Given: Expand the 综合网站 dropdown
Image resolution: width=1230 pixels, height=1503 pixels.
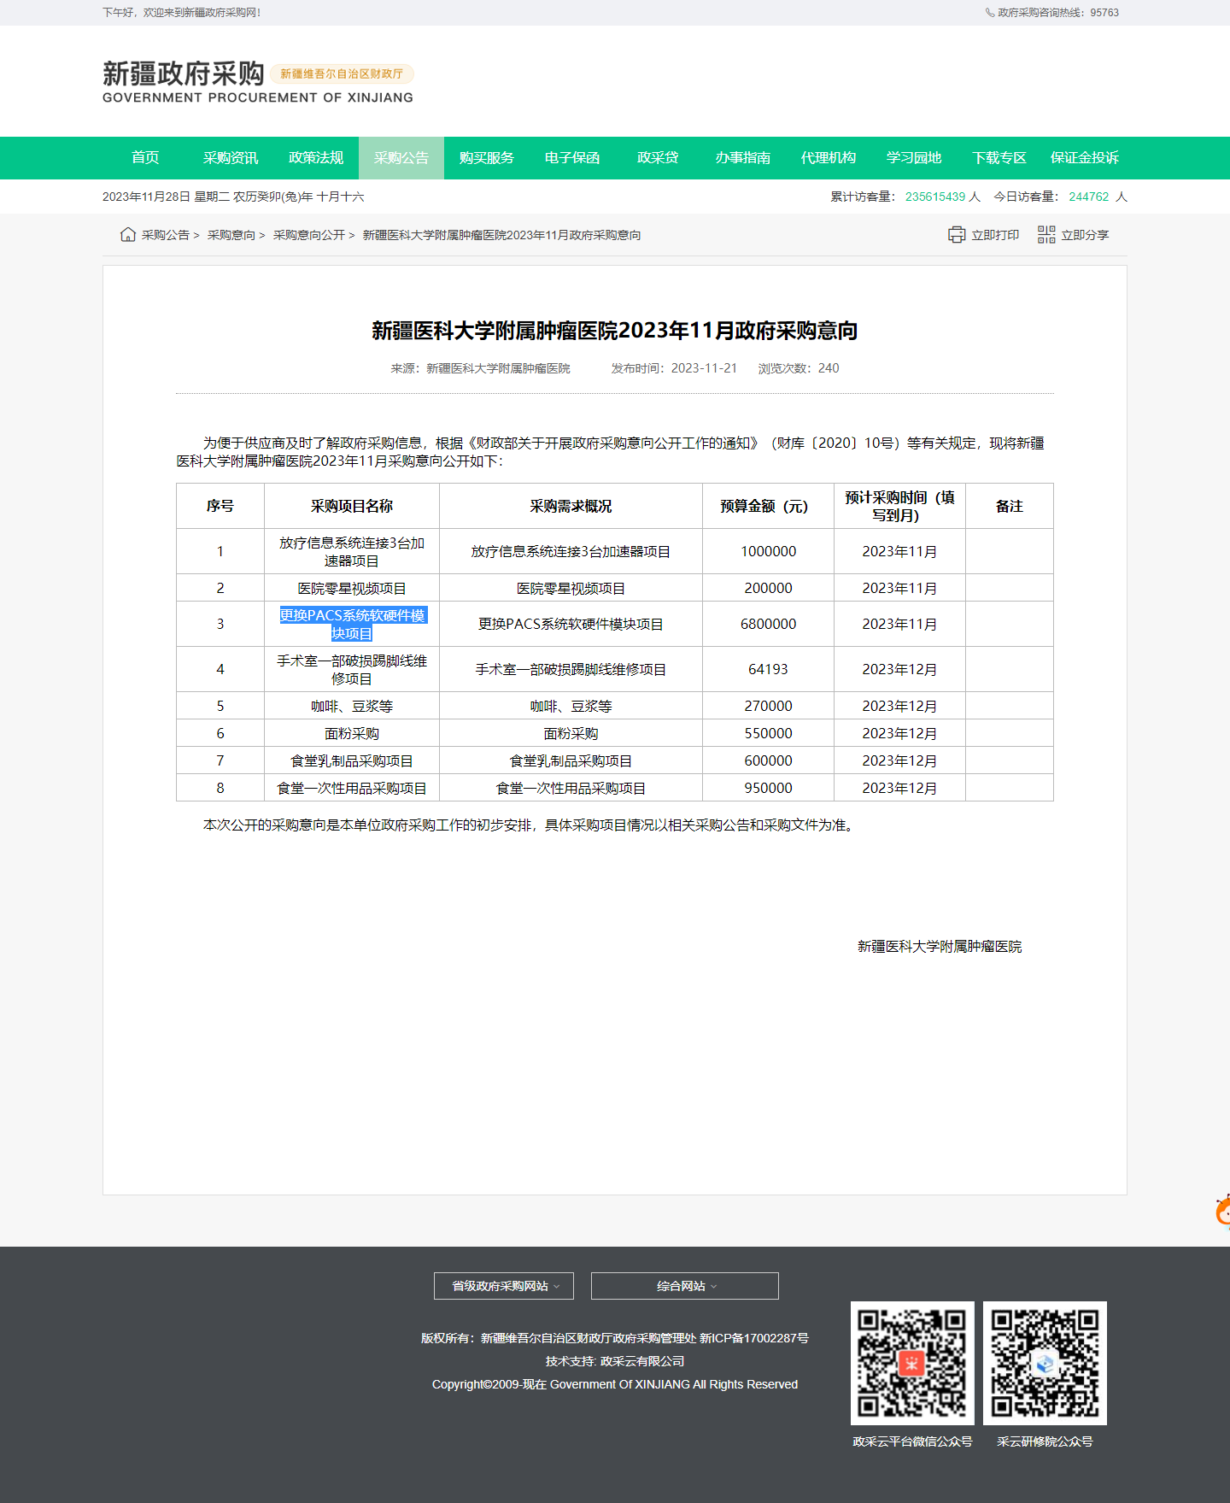Looking at the screenshot, I should (x=685, y=1286).
